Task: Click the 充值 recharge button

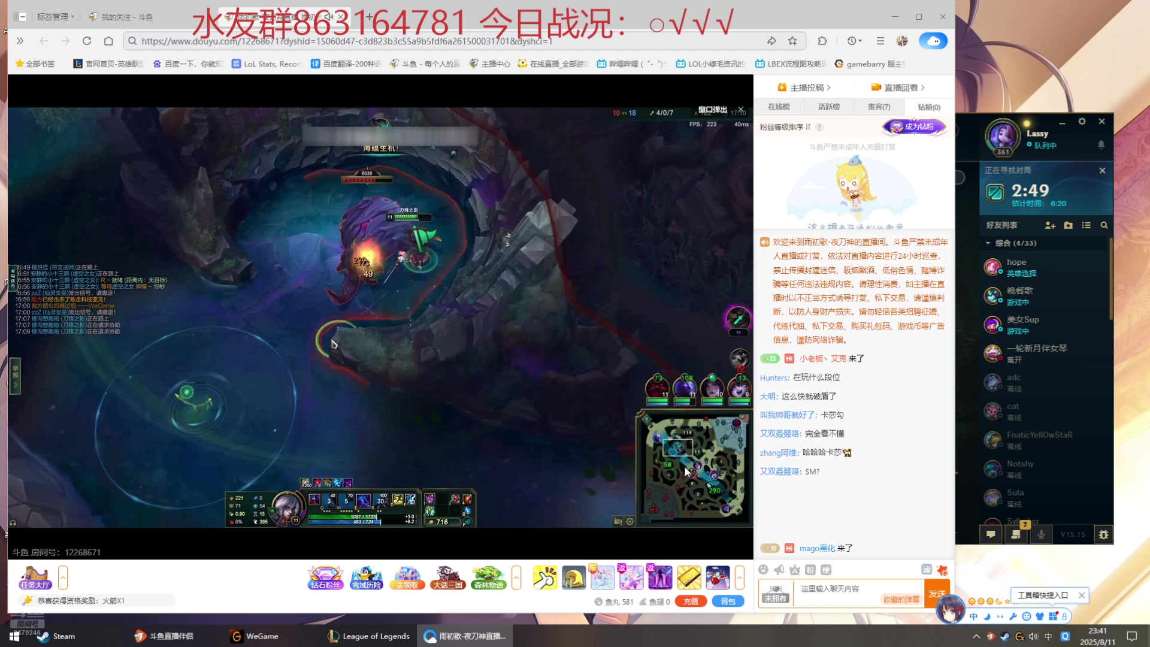Action: pyautogui.click(x=691, y=601)
